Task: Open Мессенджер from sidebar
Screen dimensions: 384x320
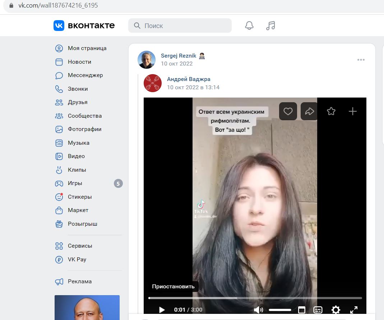Action: [x=85, y=75]
